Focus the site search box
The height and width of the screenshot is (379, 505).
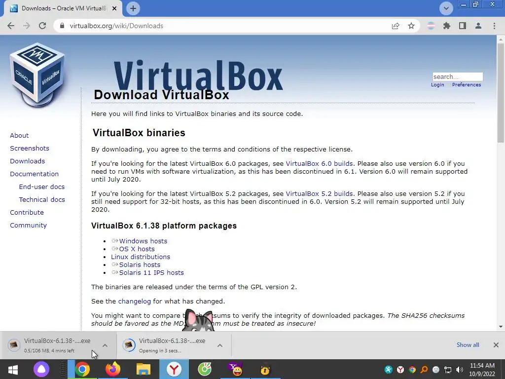tap(458, 76)
